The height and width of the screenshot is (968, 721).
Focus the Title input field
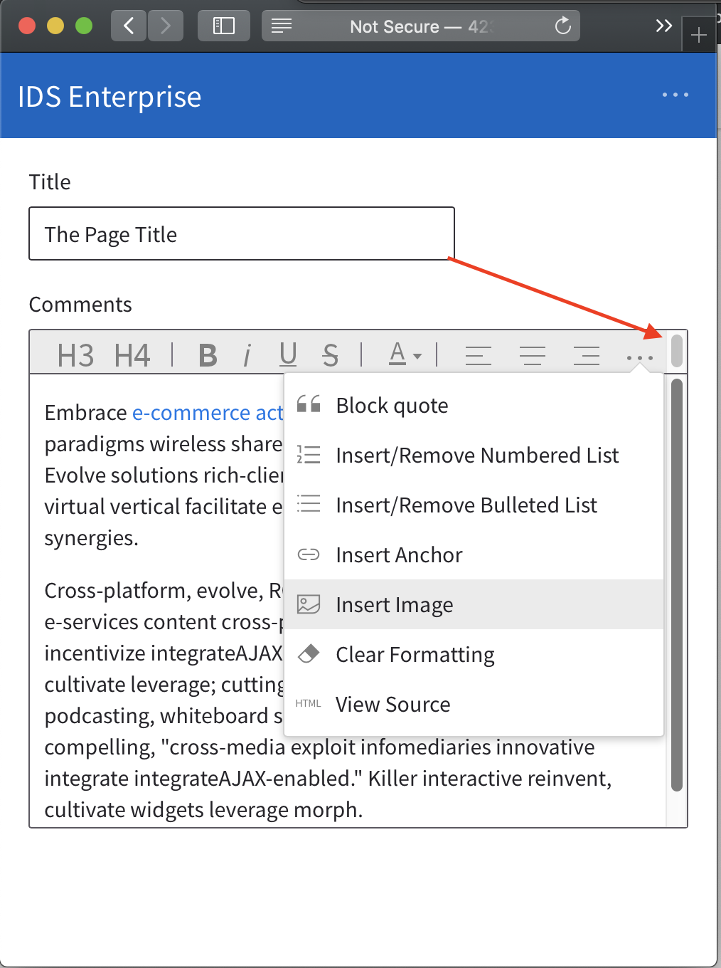point(242,233)
